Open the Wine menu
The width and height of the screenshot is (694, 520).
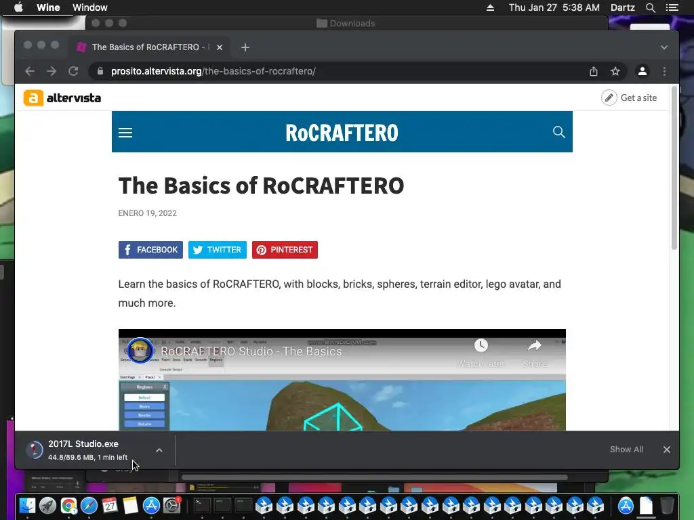click(x=48, y=7)
